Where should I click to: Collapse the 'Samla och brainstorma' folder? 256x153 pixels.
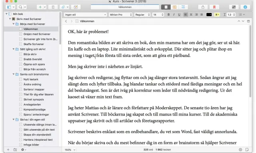coord(14,74)
